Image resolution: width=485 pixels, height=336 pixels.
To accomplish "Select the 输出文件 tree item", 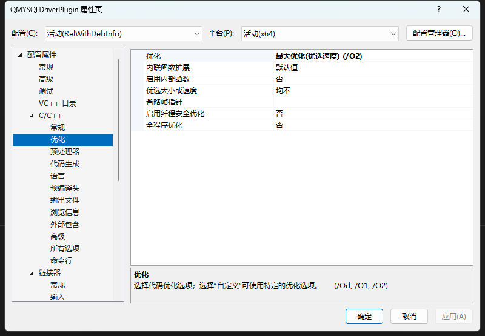I will pos(65,200).
